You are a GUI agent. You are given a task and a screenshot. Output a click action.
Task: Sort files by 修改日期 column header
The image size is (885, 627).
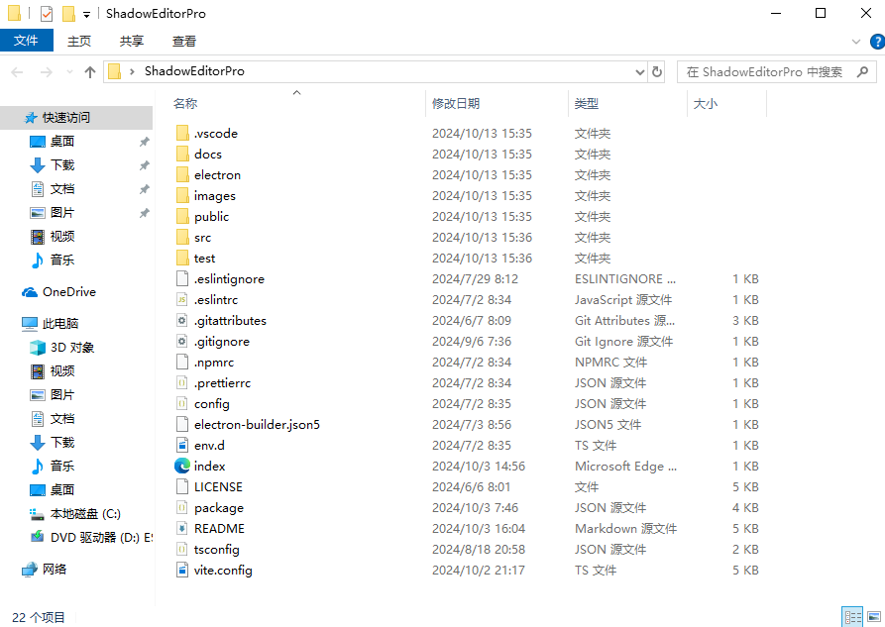(456, 103)
